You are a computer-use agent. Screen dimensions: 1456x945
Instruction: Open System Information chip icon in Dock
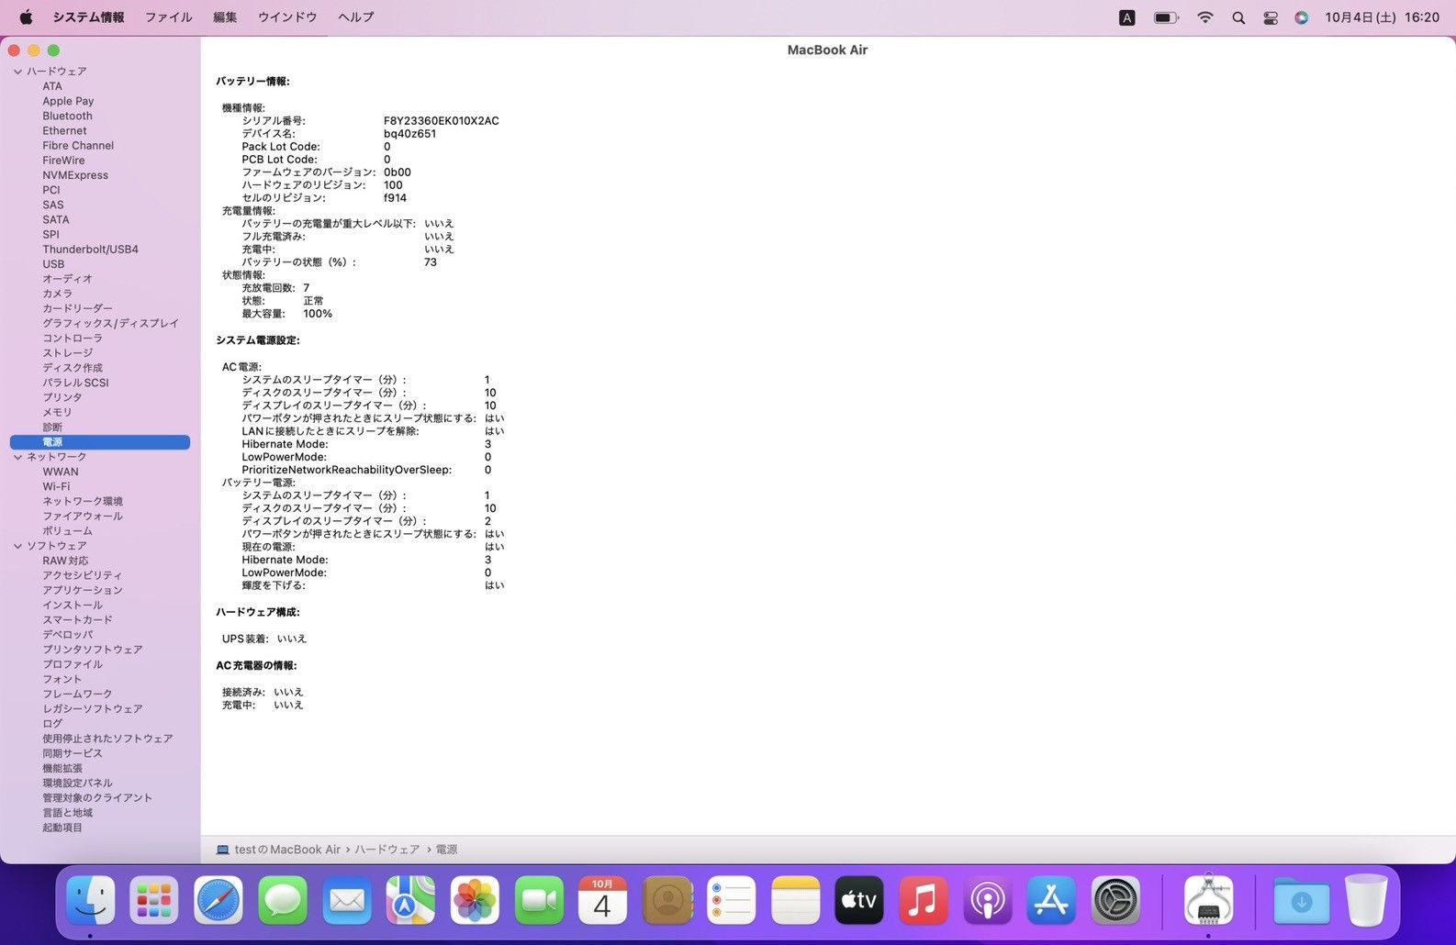[1208, 902]
